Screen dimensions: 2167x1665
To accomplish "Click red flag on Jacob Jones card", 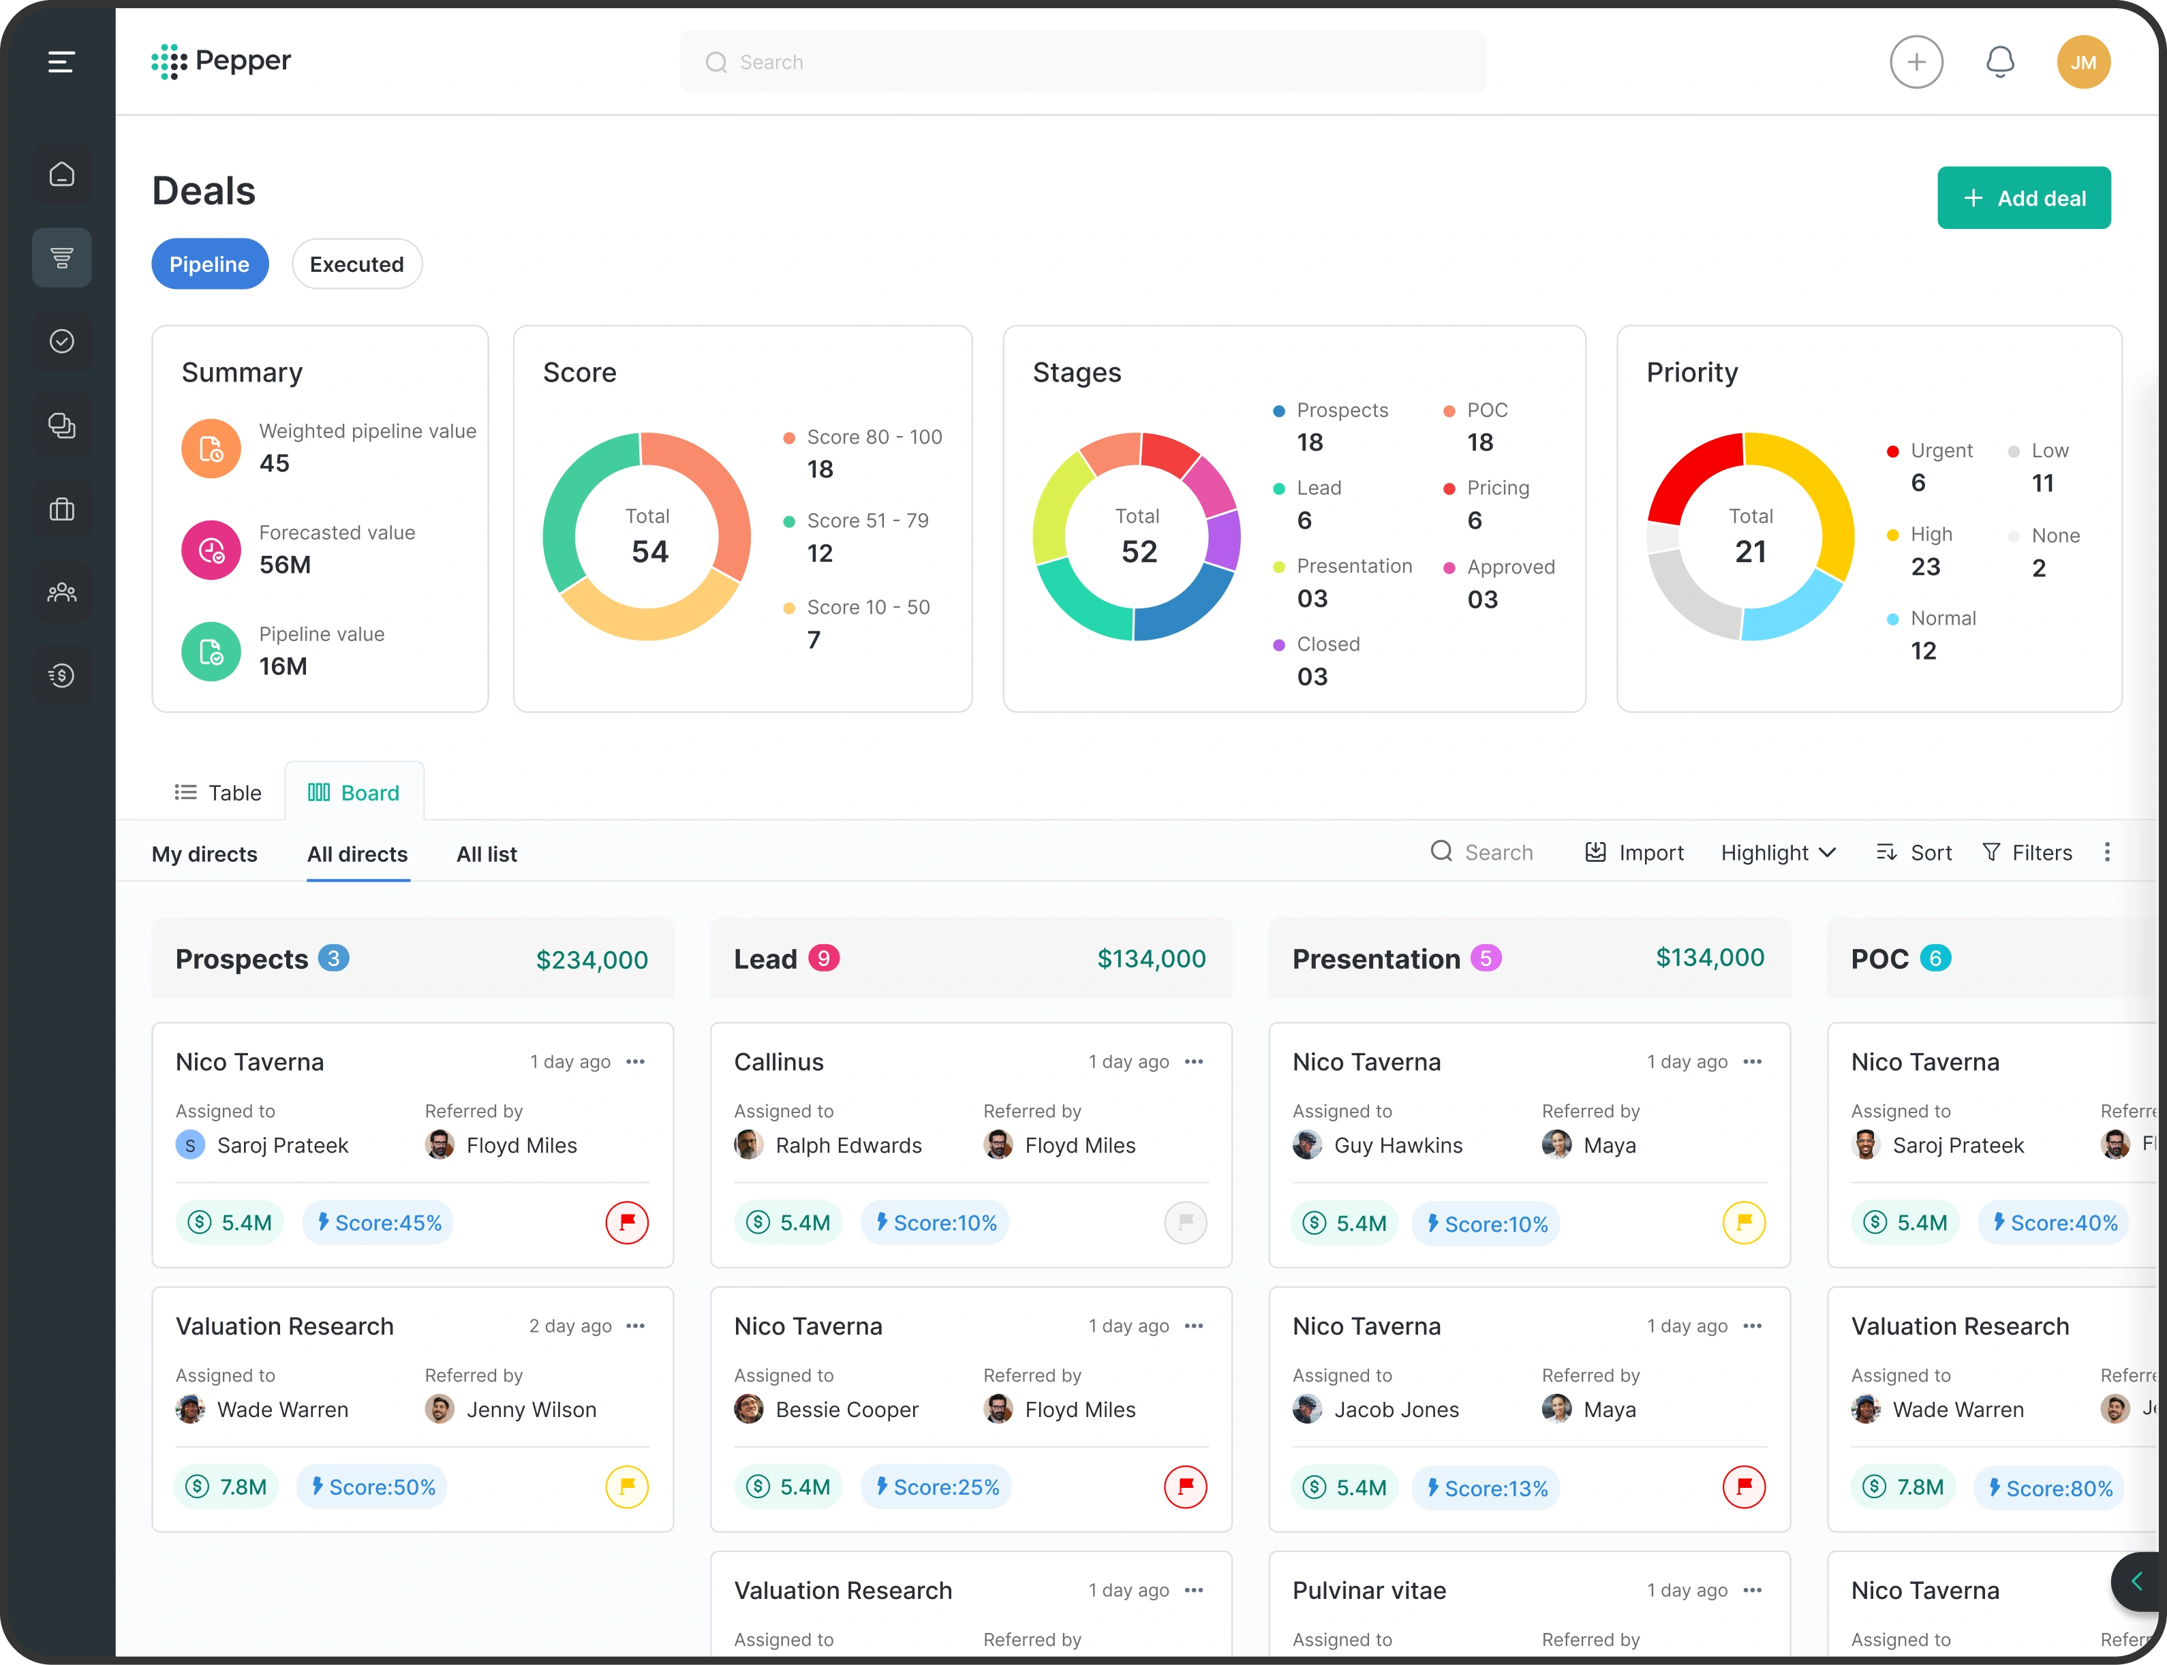I will point(1744,1487).
